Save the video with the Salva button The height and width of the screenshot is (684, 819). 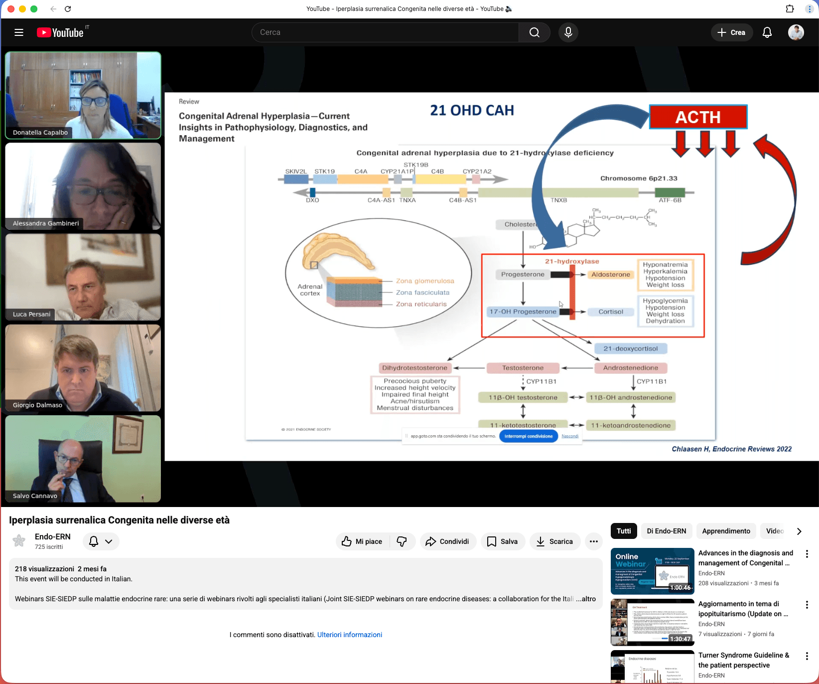503,541
